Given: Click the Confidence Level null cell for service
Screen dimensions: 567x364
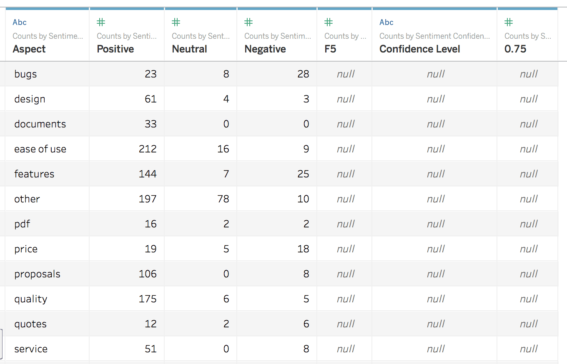Looking at the screenshot, I should point(435,349).
